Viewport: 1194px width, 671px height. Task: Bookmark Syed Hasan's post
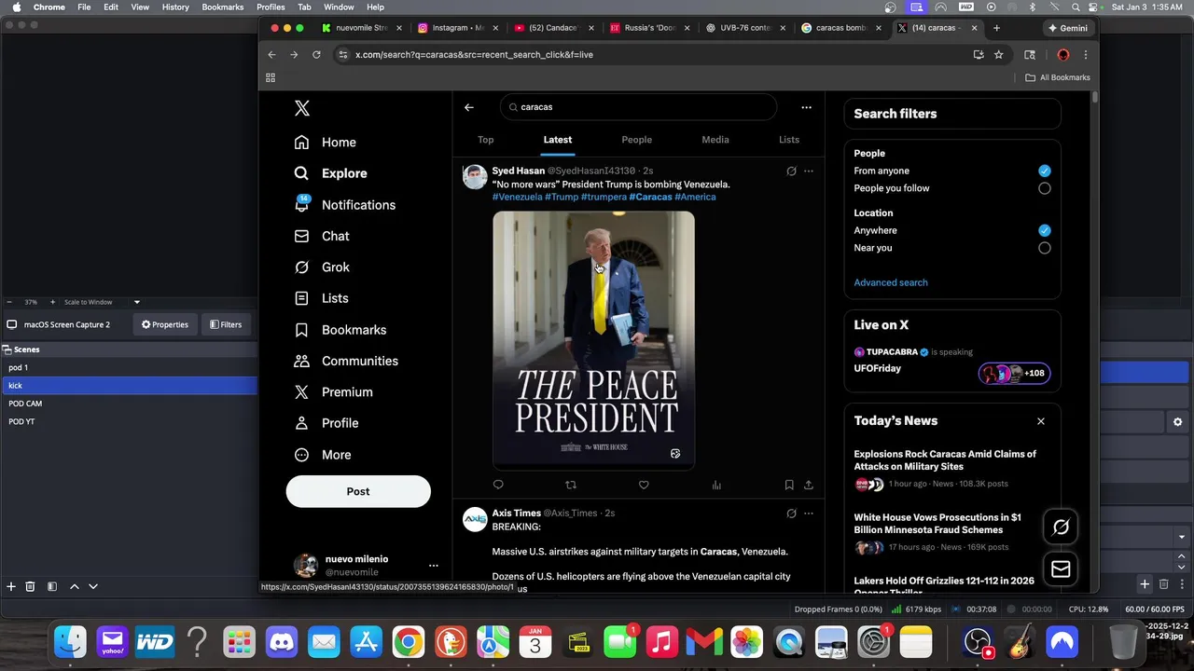789,485
